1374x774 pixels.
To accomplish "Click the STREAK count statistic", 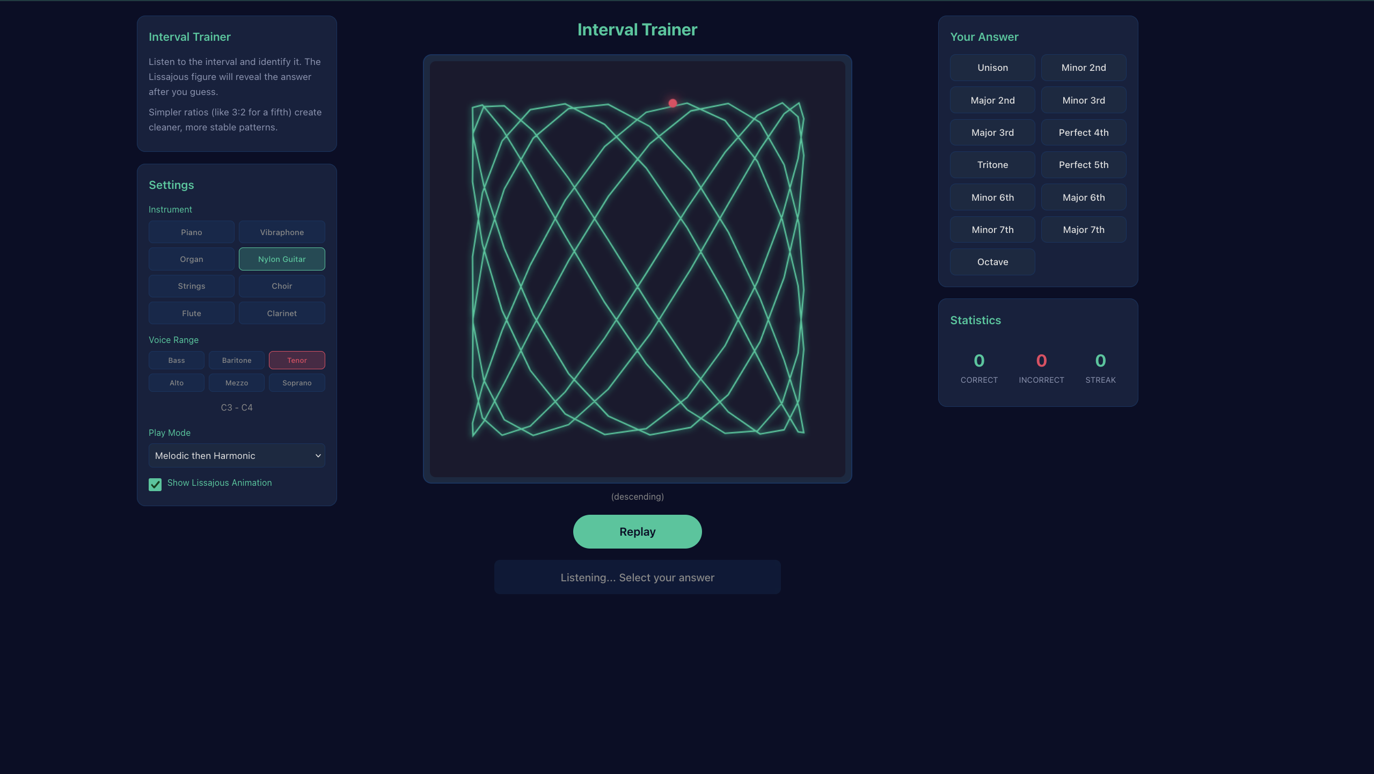I will (x=1100, y=368).
